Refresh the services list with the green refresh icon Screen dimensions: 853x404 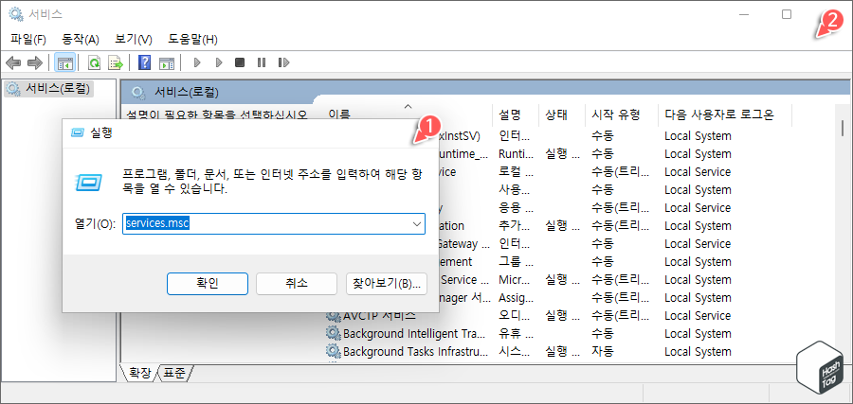tap(95, 63)
